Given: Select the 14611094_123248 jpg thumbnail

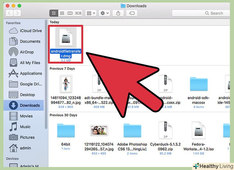Looking at the screenshot, I should [66, 84].
